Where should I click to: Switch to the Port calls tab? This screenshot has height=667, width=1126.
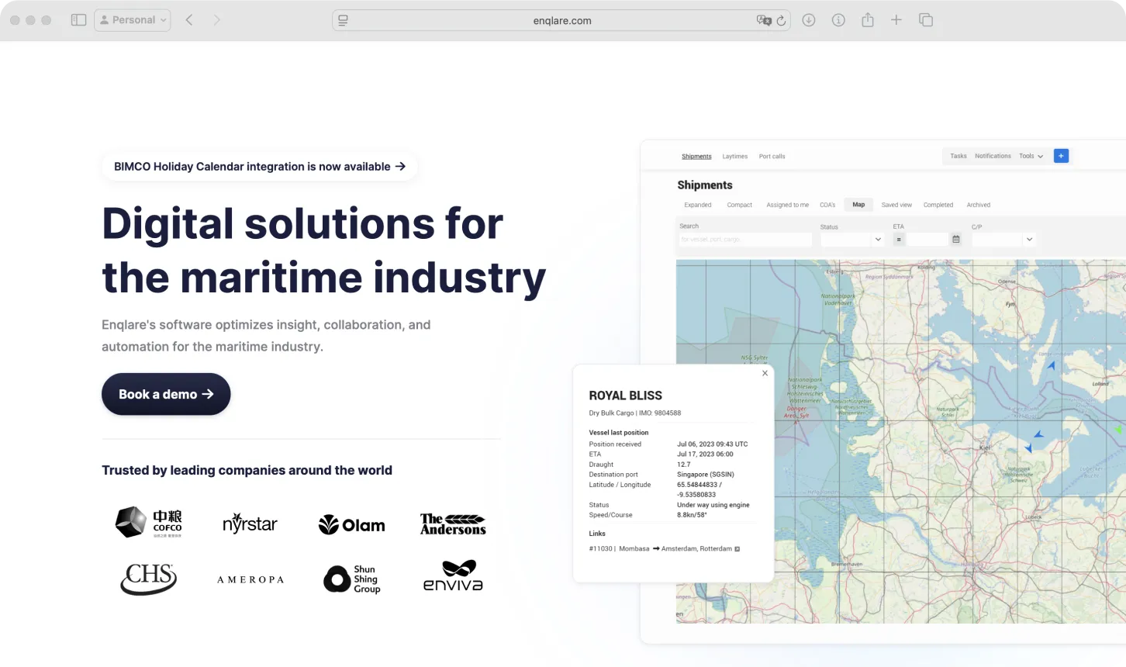pos(772,157)
